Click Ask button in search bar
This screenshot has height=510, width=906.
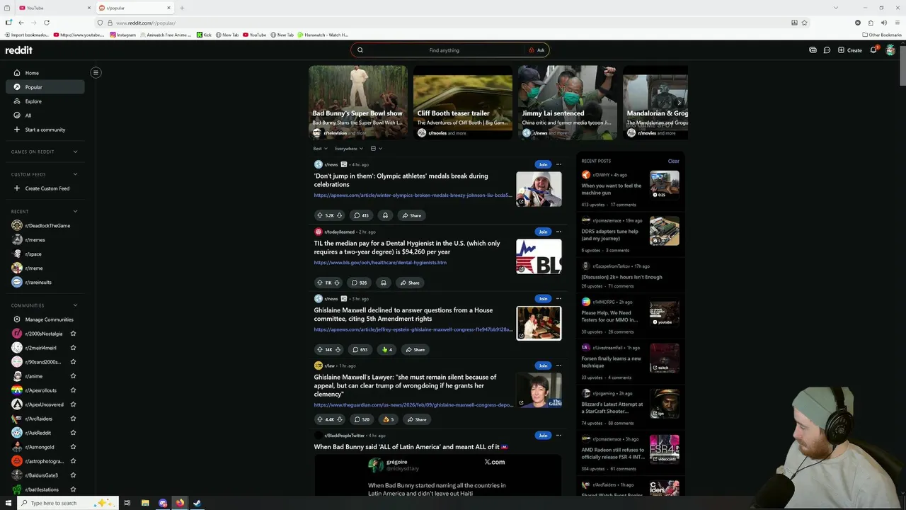537,50
